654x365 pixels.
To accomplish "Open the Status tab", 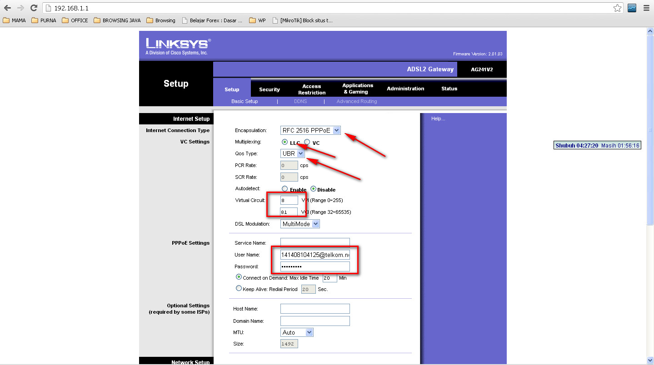I will 449,89.
